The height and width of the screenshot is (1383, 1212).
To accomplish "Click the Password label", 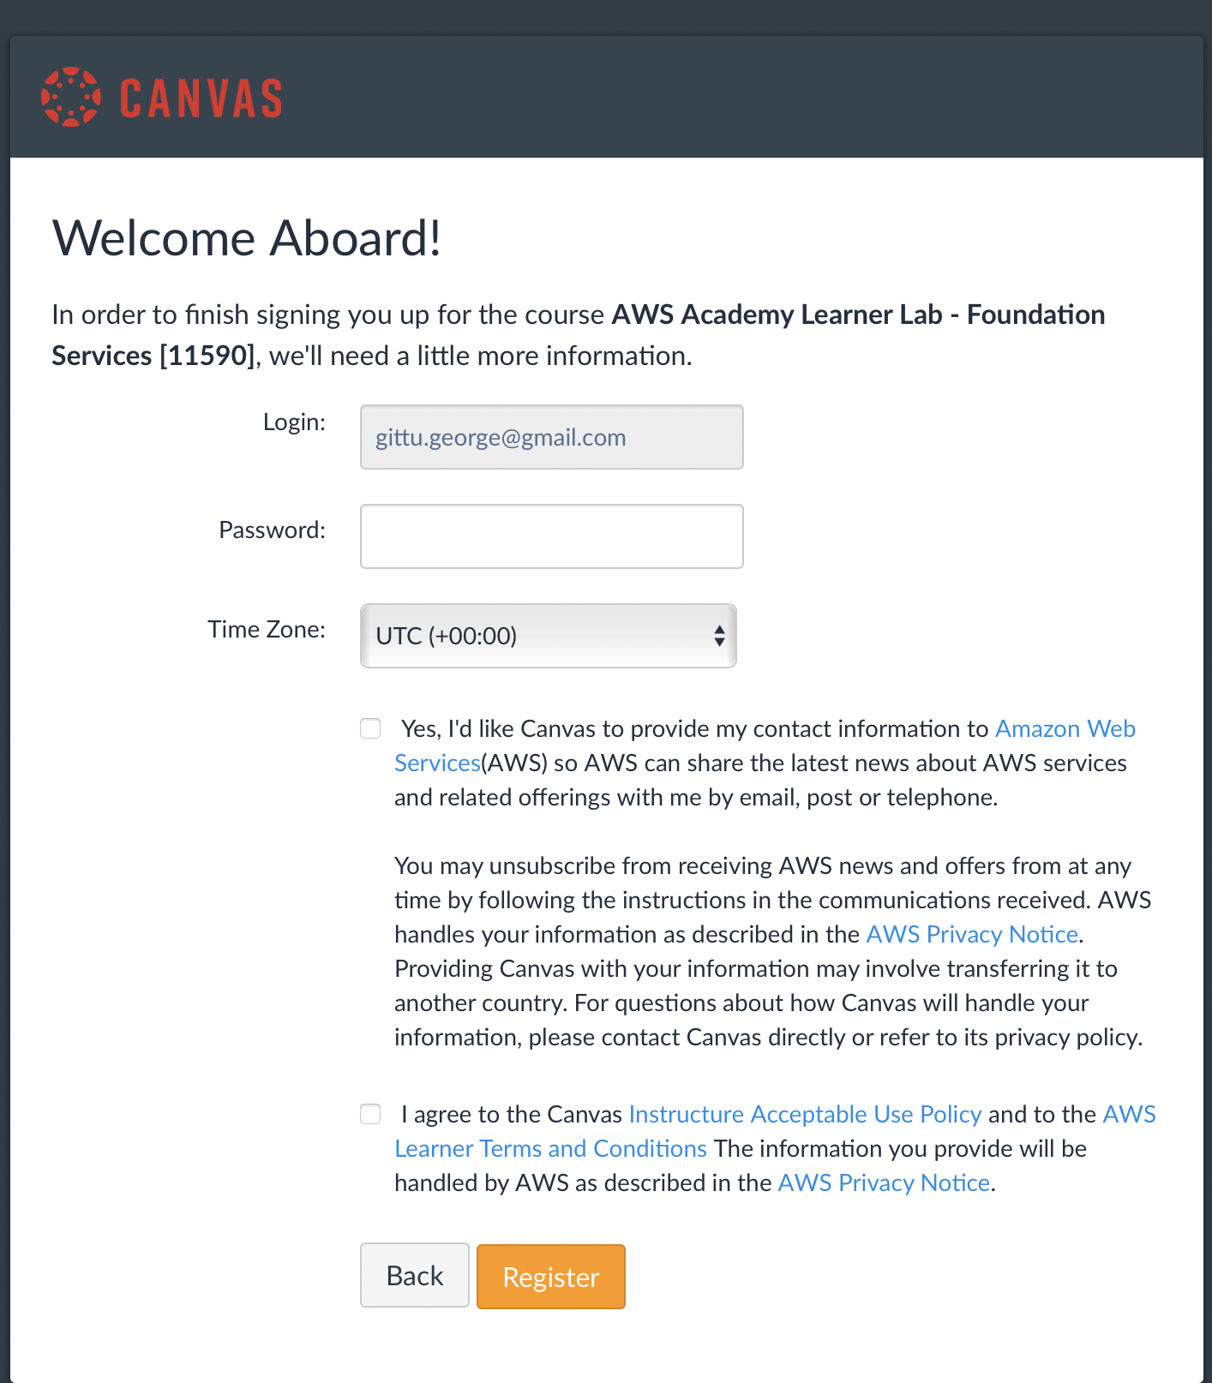I will (x=273, y=530).
